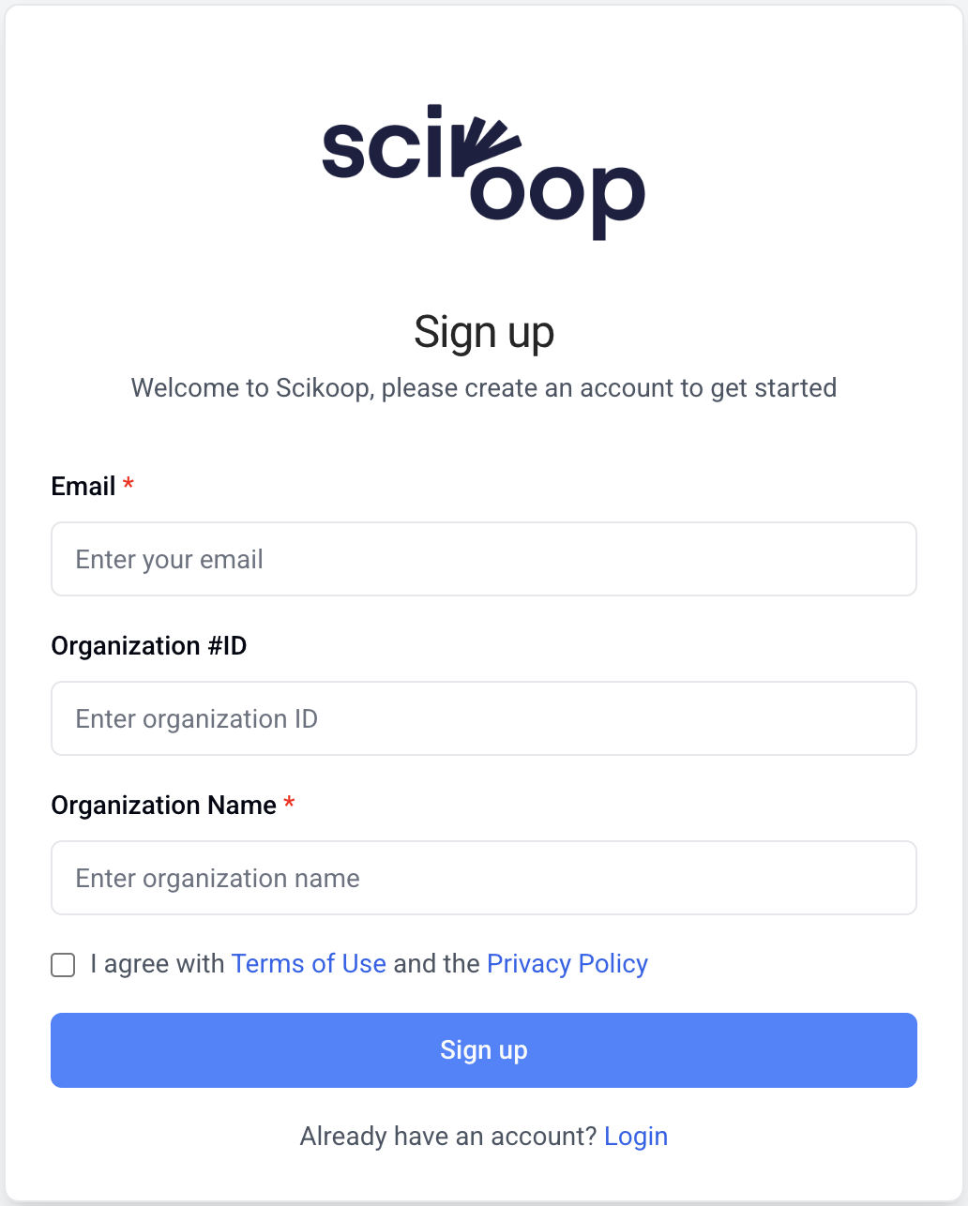Screen dimensions: 968x1206
Task: Click the red asterisk beside Email
Action: (x=129, y=485)
